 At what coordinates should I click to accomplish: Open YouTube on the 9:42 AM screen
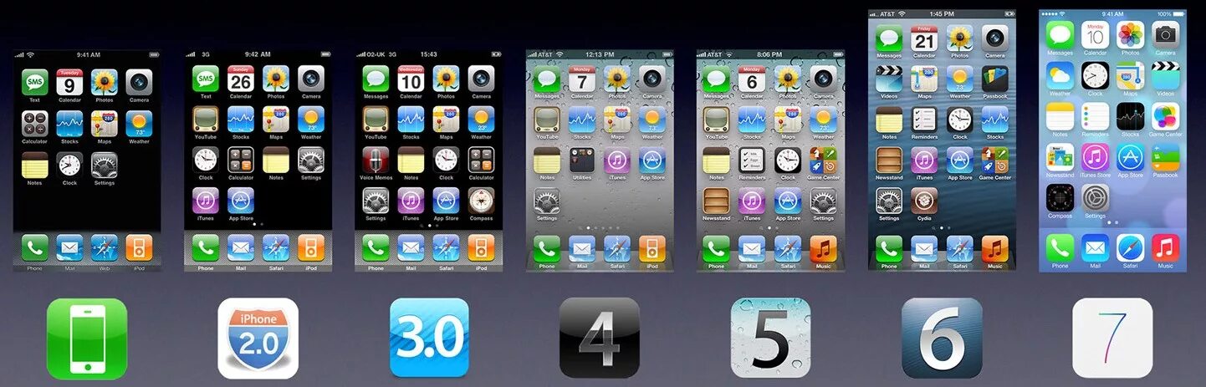coord(206,120)
